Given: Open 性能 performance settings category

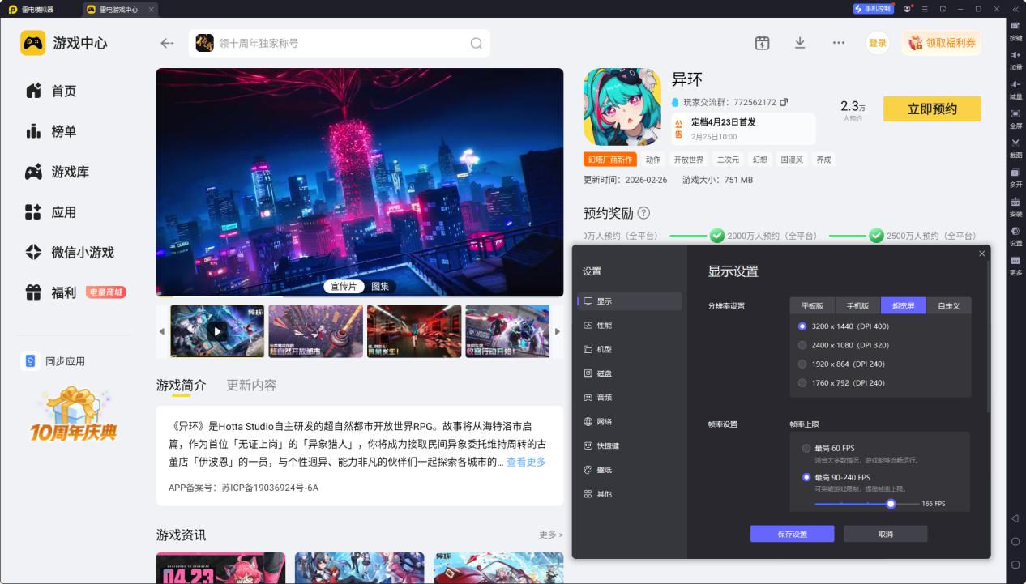Looking at the screenshot, I should pyautogui.click(x=630, y=326).
